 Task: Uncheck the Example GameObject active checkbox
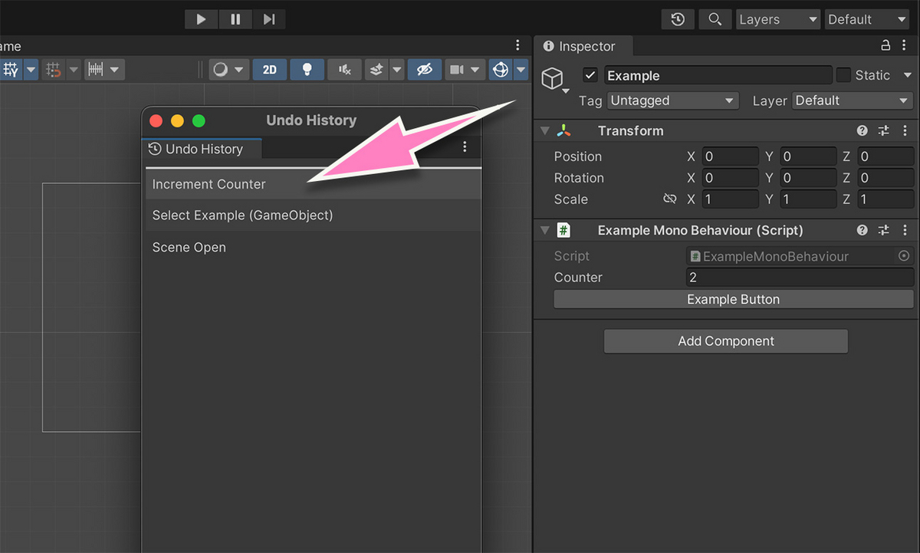pos(590,75)
